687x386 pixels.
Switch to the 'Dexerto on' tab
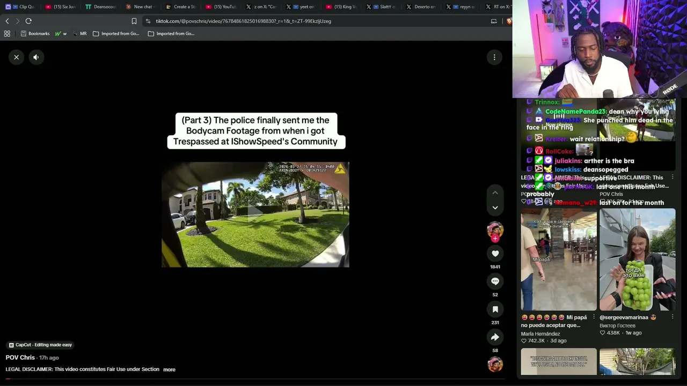click(x=422, y=6)
